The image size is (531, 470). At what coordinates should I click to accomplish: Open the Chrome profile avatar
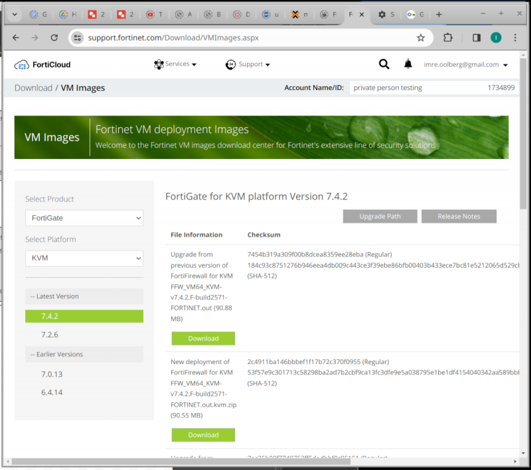pos(496,38)
